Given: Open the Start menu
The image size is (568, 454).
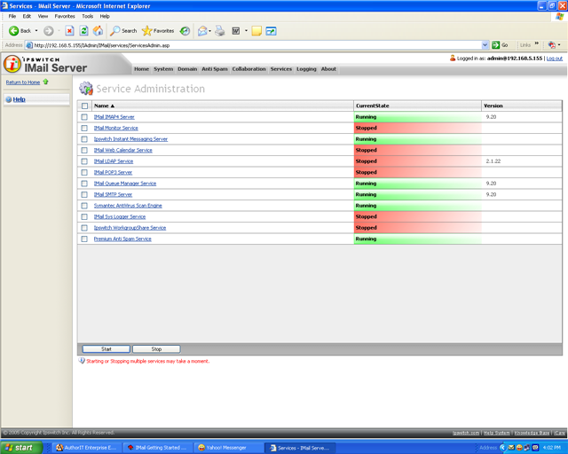Looking at the screenshot, I should (21, 448).
